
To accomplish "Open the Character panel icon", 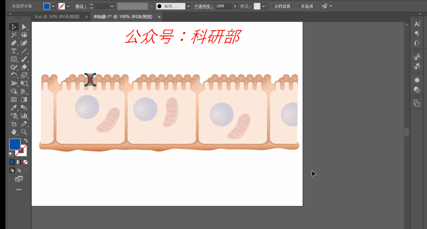I will coord(417,24).
